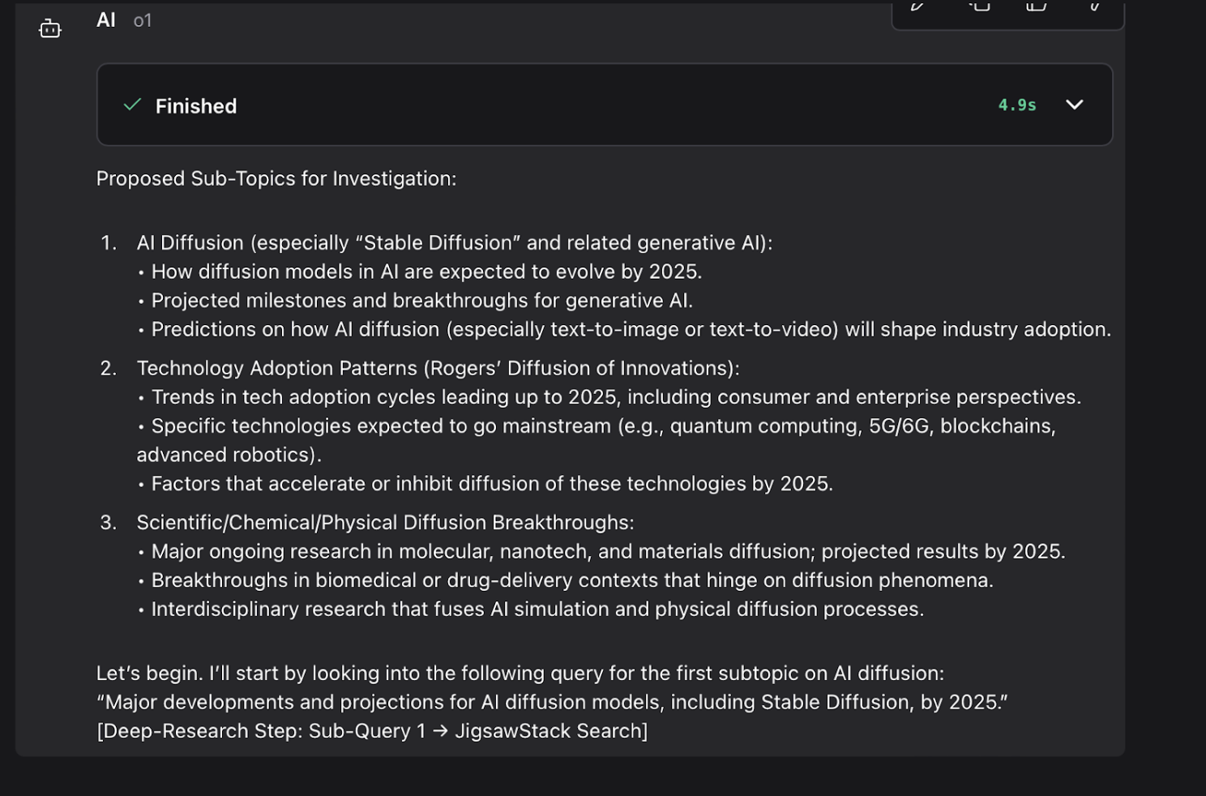Click the green checkmark beside Finished
This screenshot has width=1206, height=796.
[x=132, y=105]
